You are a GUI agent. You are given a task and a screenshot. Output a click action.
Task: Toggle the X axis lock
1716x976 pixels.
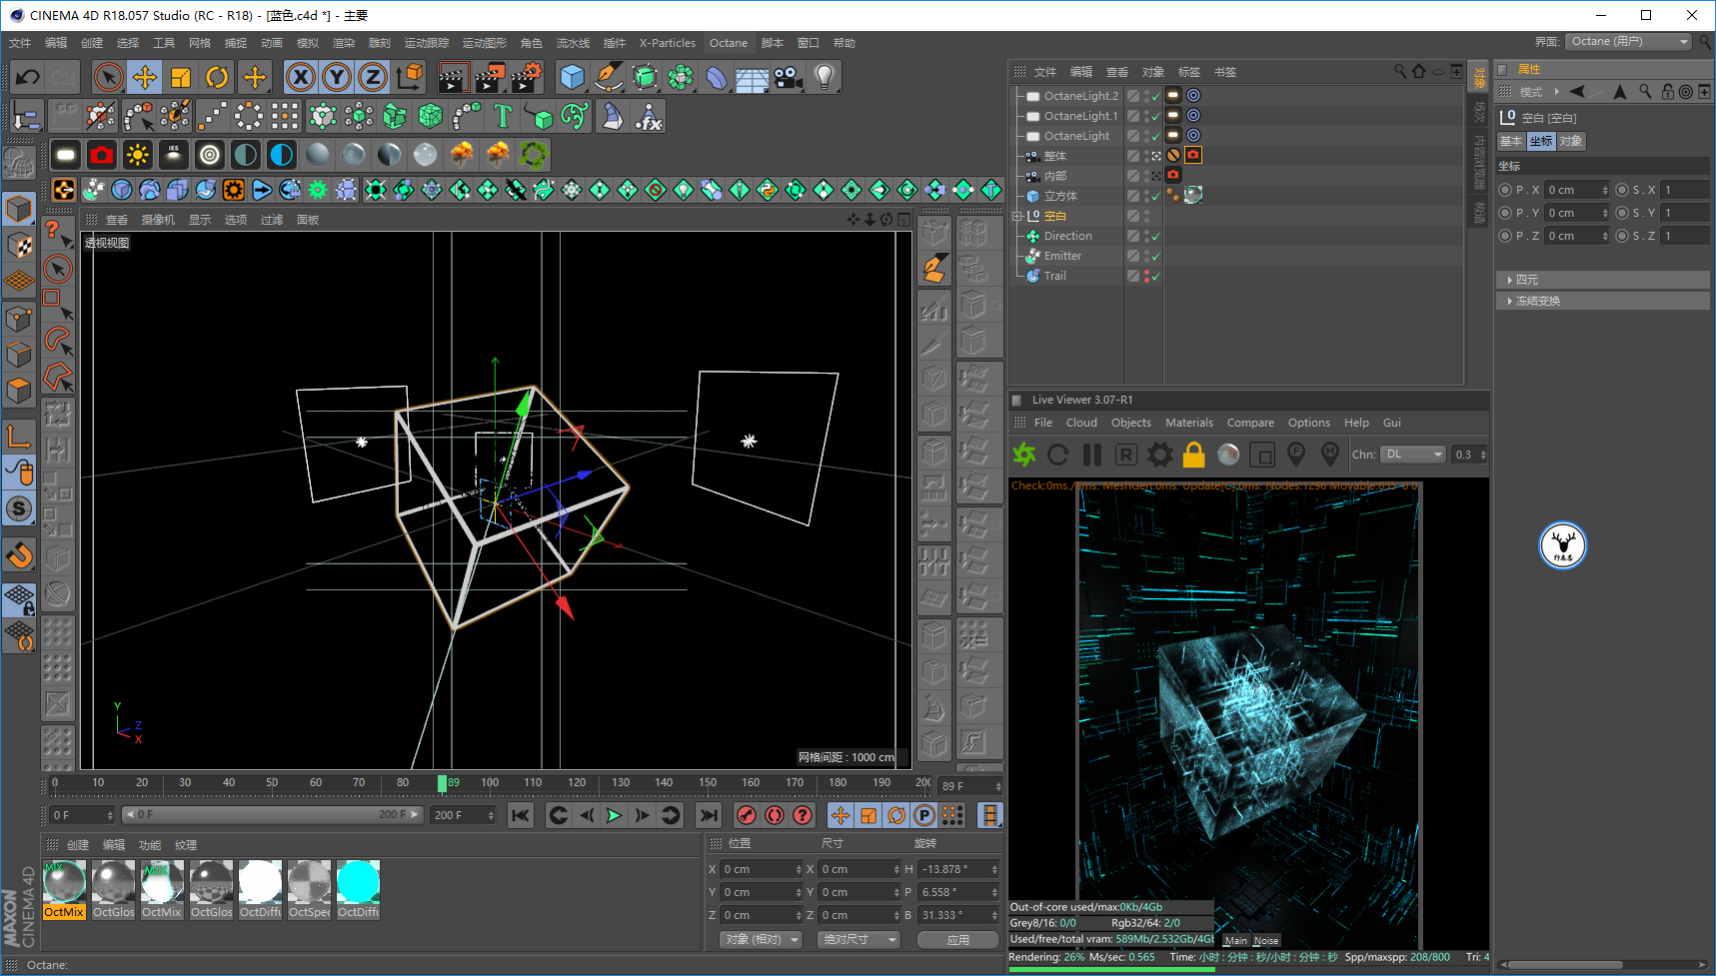301,77
